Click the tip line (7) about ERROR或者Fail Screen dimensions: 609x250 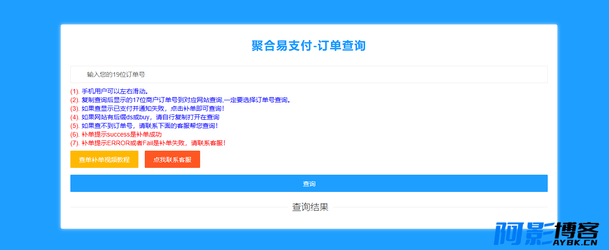pyautogui.click(x=148, y=143)
